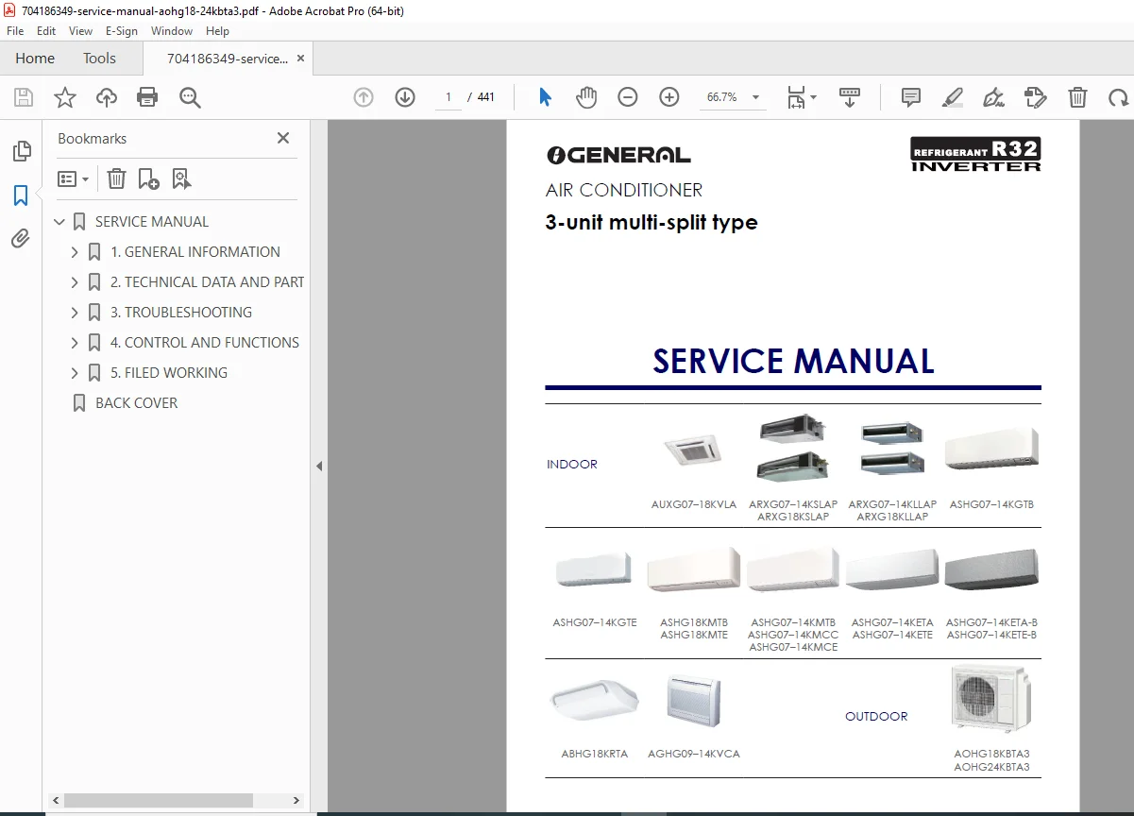Image resolution: width=1134 pixels, height=816 pixels.
Task: Expand the 2. TECHNICAL DATA AND PART bookmark
Action: pos(75,282)
